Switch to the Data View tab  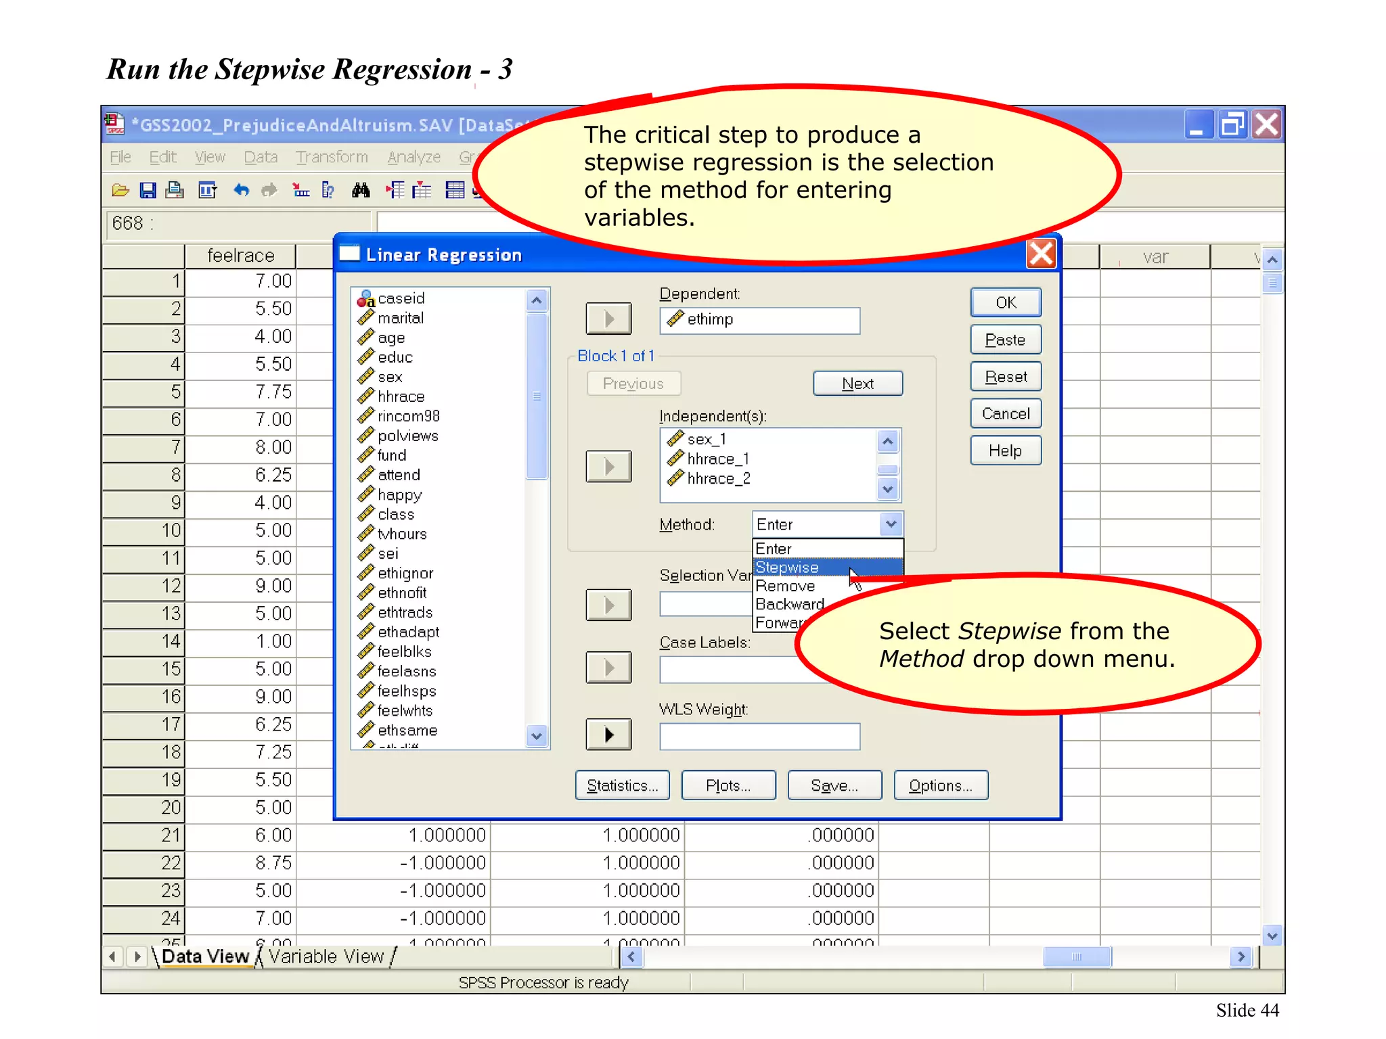point(206,956)
